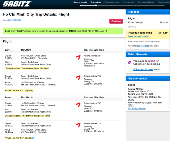The image size is (170, 141).
Task: Click the Asiana Airlines 221 logo
Action: pos(78,57)
